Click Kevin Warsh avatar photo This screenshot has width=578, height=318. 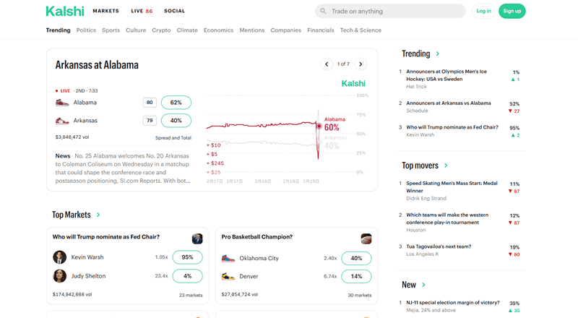[59, 257]
